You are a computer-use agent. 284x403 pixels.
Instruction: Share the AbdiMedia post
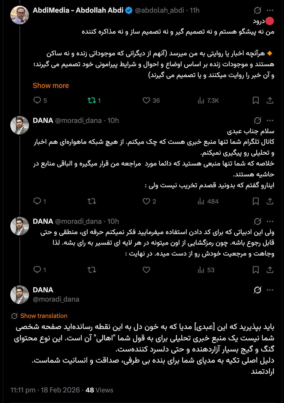(x=270, y=100)
